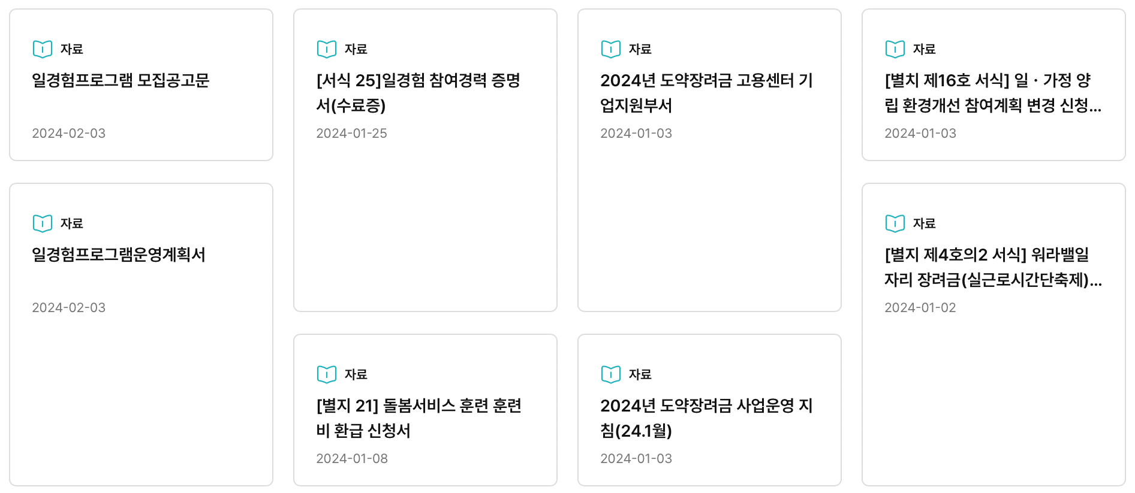Screen dimensions: 1135x493
Task: Open [별지 21] 돌봄서비스 훈련 훈련비 환급 신청서
Action: (x=420, y=418)
